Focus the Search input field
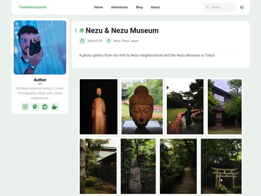Screen dimensions: 261x196 coord(219,7)
